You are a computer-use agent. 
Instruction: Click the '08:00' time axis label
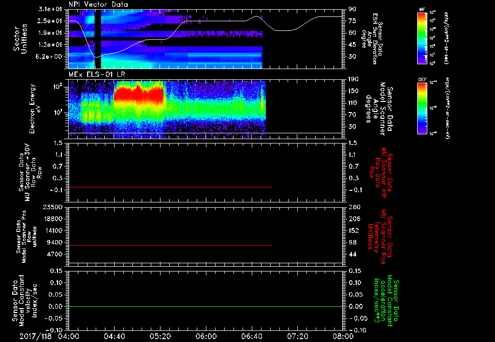[343, 336]
